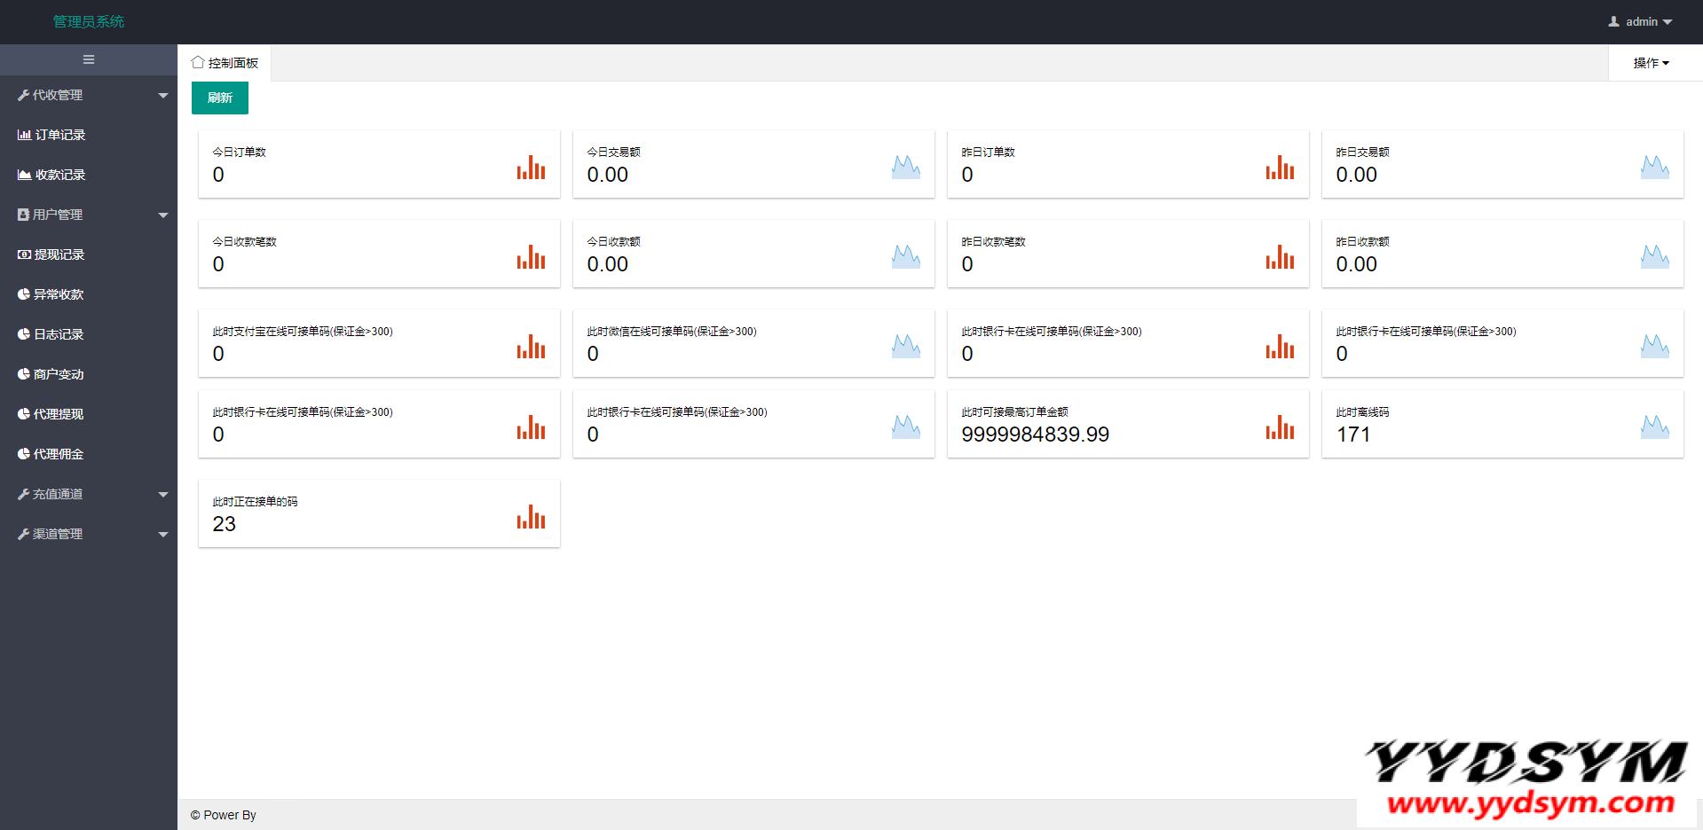The width and height of the screenshot is (1703, 830).
Task: Expand the 充值通道 sidebar section
Action: [x=89, y=494]
